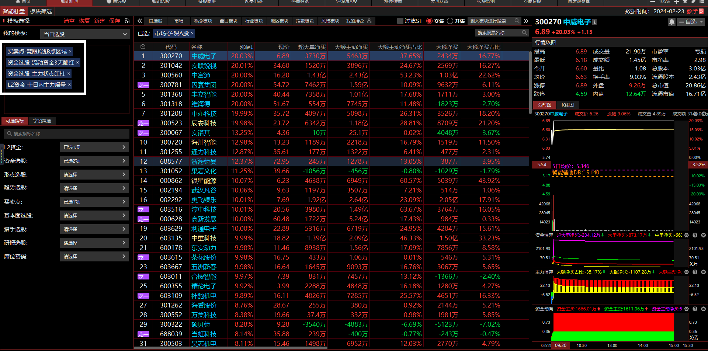This screenshot has height=351, width=708.
Task: Switch to the K线图 tab
Action: 568,105
